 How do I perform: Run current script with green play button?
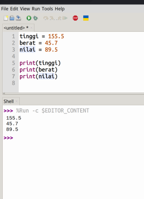click(29, 18)
